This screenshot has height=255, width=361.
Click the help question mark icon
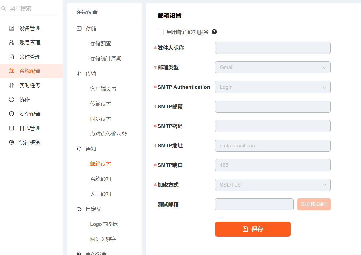click(x=214, y=32)
